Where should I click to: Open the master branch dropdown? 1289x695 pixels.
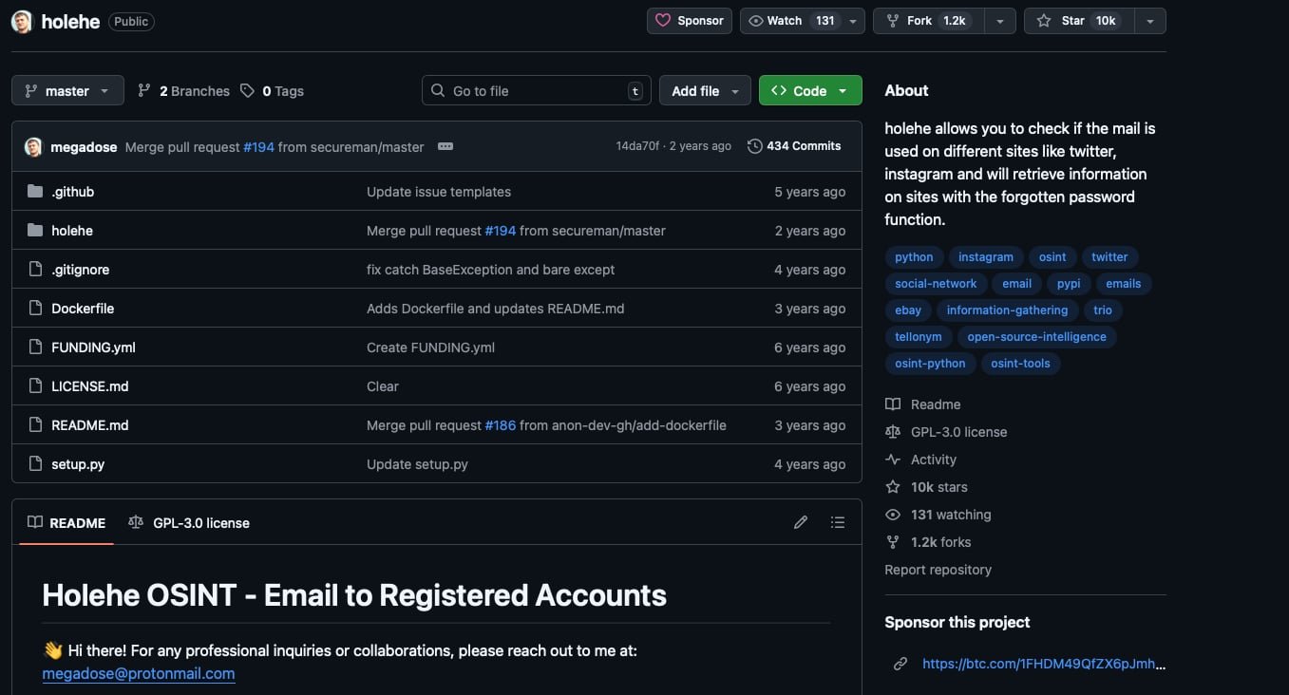[x=67, y=91]
